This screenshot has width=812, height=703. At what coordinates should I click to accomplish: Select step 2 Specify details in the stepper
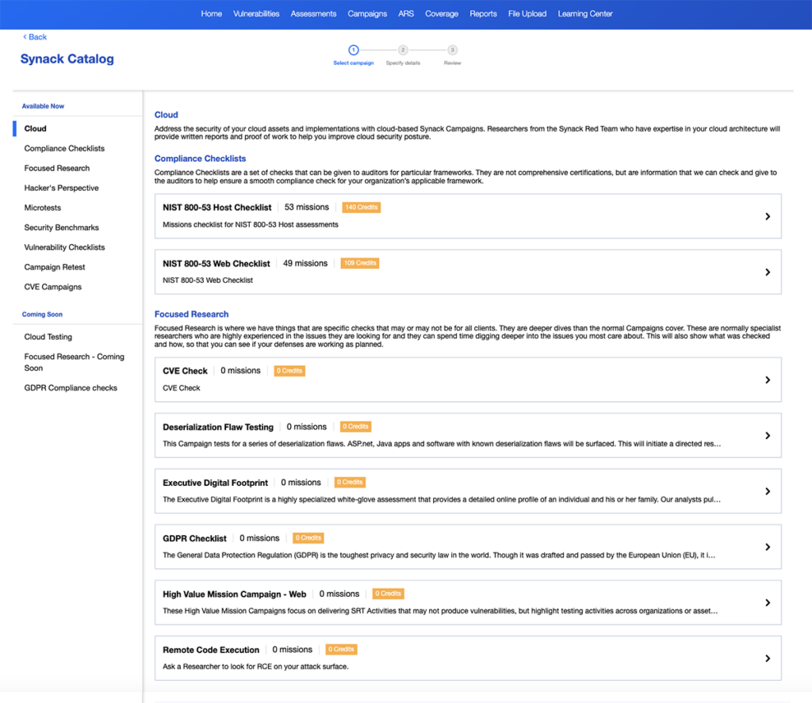(402, 49)
